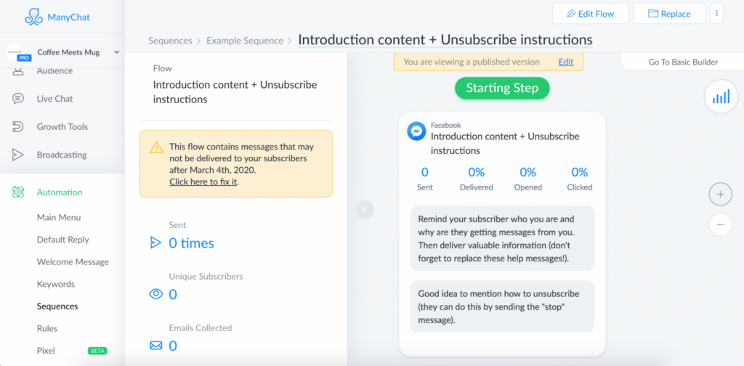Click the Automation atom icon
The width and height of the screenshot is (744, 366).
(18, 192)
